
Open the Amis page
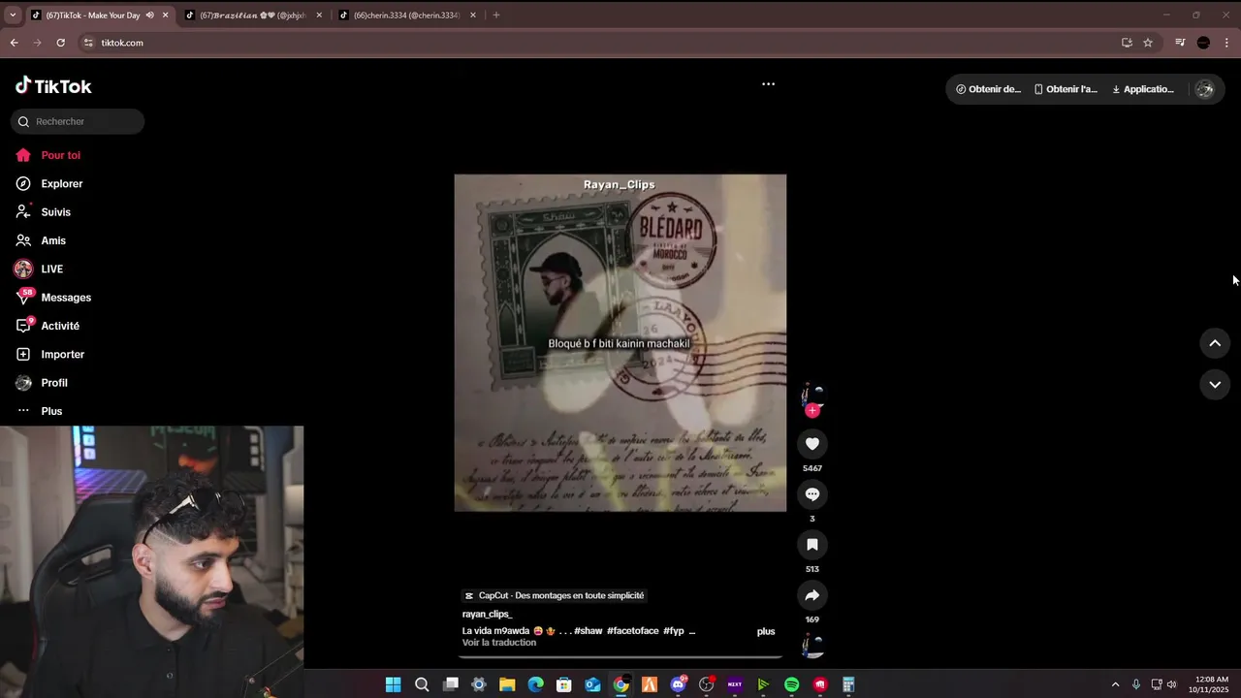click(x=53, y=240)
